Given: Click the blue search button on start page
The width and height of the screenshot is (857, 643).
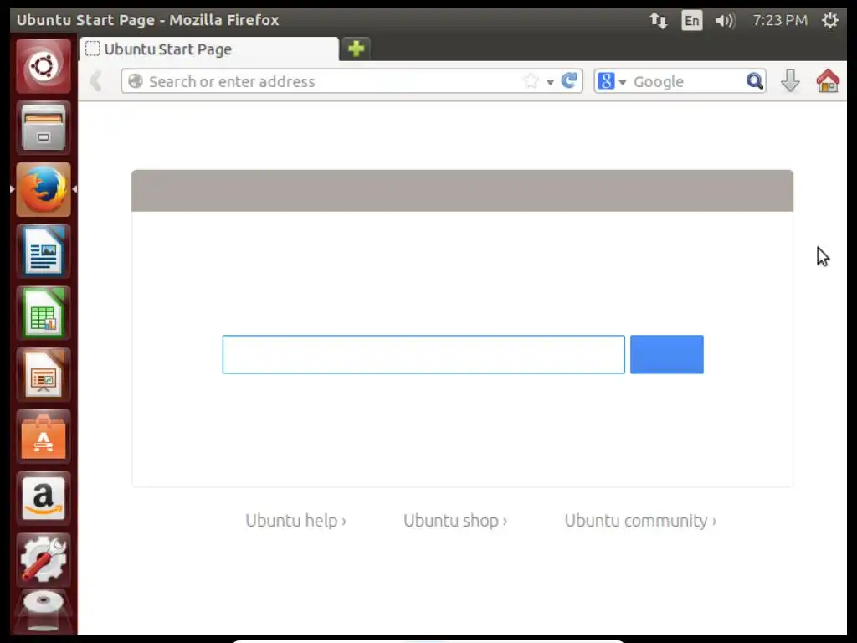Looking at the screenshot, I should click(667, 354).
